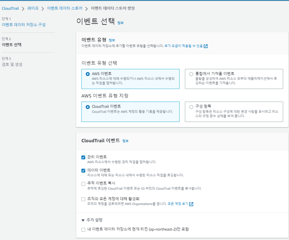The image size is (289, 240).
Task: Uncheck the 데이터 이벤트 checkbox
Action: click(83, 170)
